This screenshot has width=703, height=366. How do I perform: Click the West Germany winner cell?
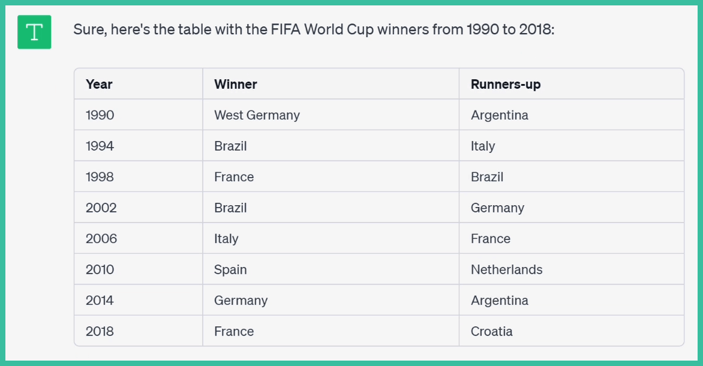pos(257,115)
